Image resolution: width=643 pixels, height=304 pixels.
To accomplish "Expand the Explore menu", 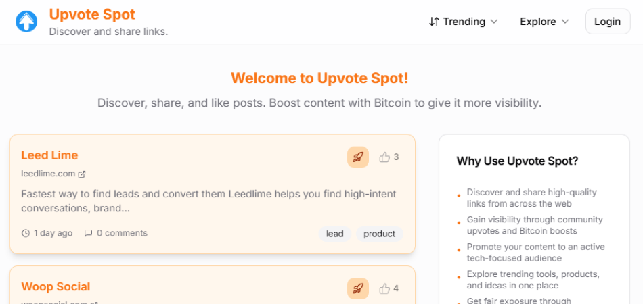I will [x=544, y=22].
